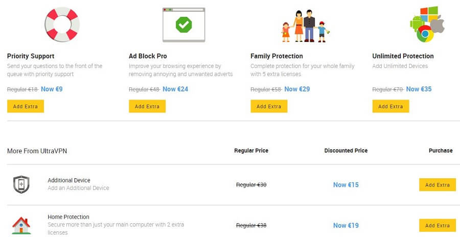The width and height of the screenshot is (460, 237).
Task: Add the Ad Block Pro extra
Action: pos(147,106)
